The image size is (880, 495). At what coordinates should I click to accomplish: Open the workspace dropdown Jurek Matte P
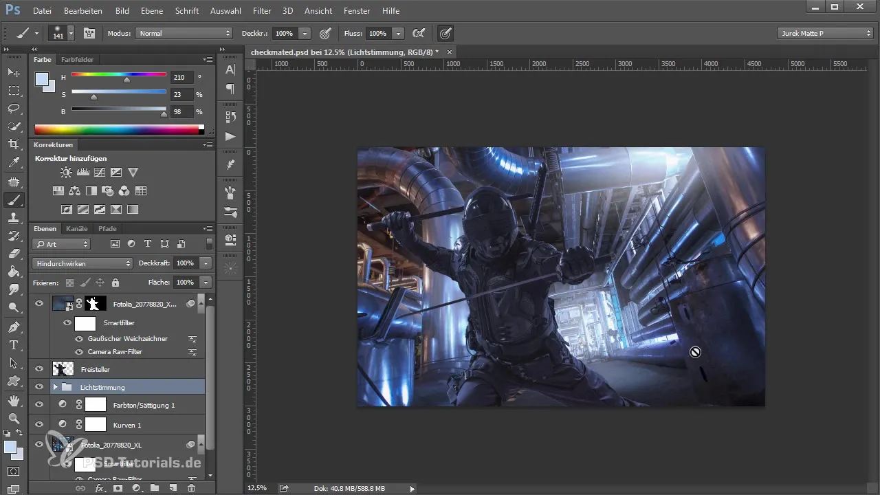coord(825,33)
